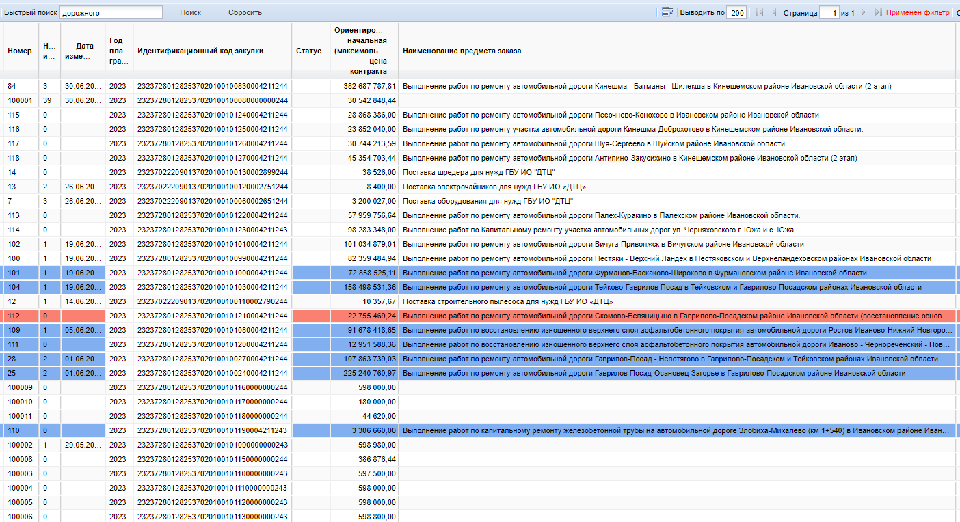Sort by "Идентификационный код закупки" column header
The height and width of the screenshot is (522, 960).
pyautogui.click(x=213, y=51)
